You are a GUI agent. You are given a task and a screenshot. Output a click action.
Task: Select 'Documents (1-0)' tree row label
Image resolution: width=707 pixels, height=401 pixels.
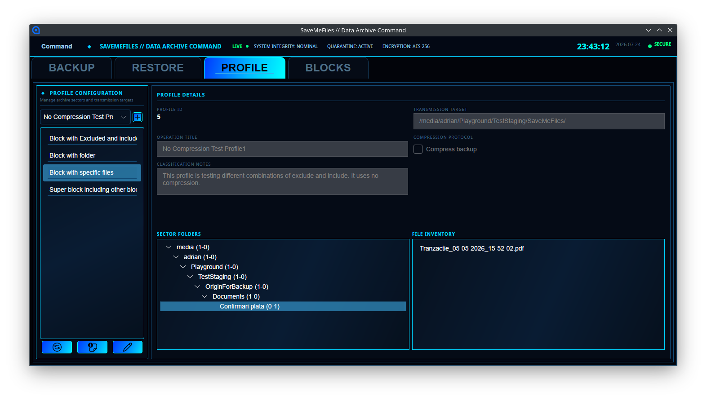(236, 296)
